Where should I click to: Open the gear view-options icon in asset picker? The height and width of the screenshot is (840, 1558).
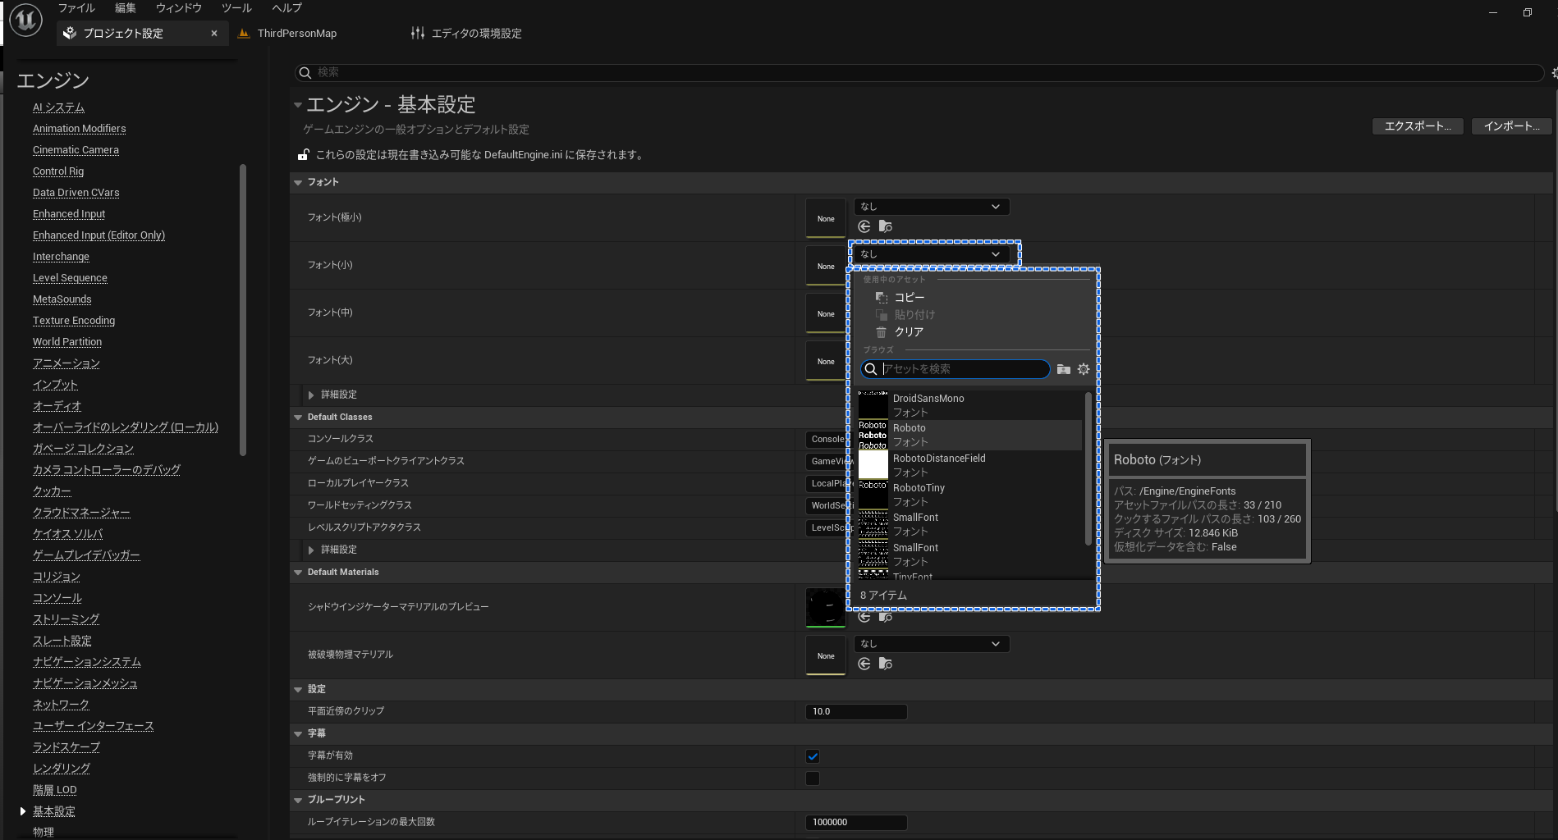[x=1084, y=369]
